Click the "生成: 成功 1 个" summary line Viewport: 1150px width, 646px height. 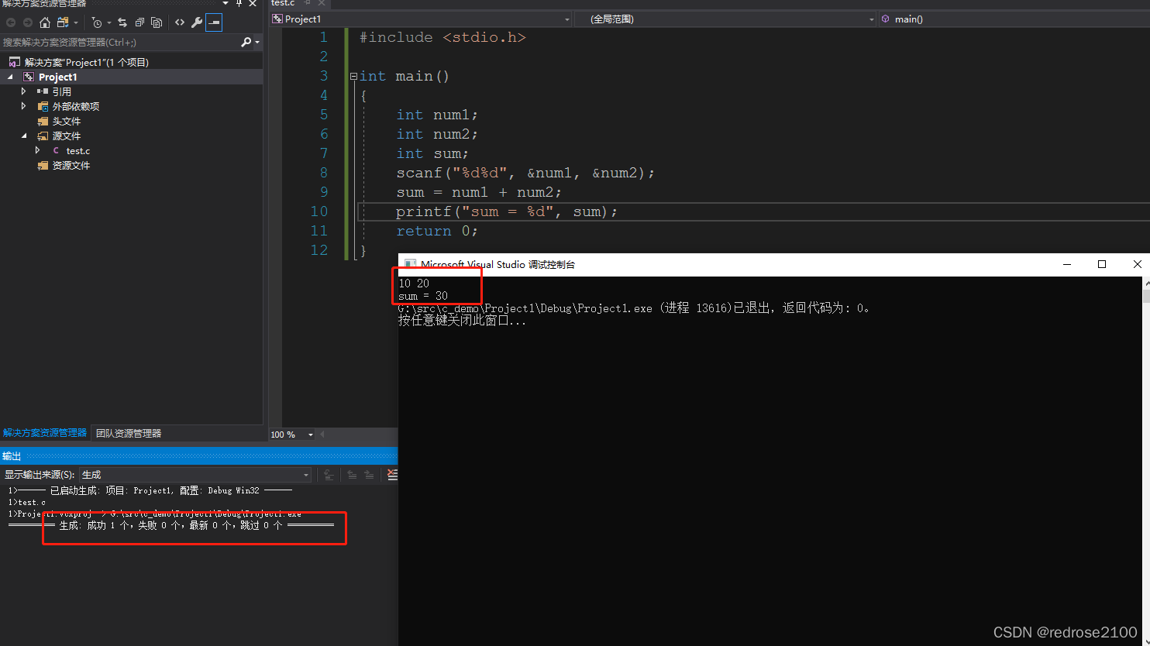[x=170, y=525]
